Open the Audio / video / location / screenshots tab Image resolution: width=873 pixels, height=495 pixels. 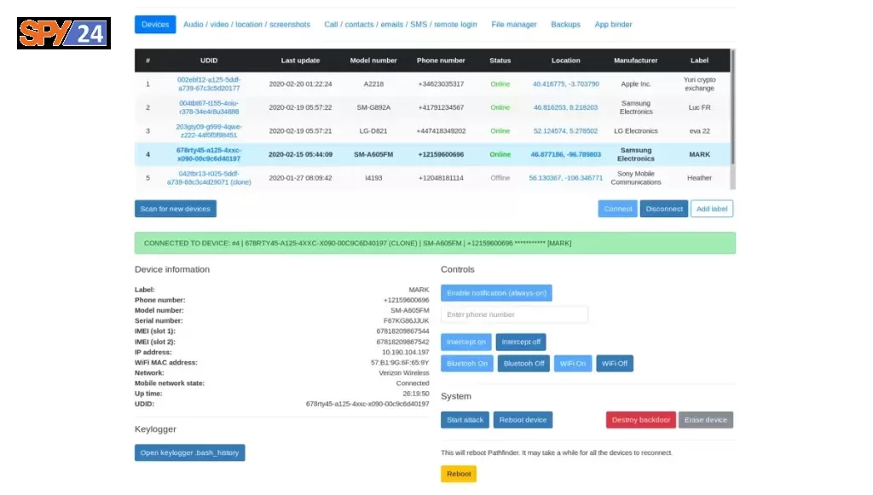246,25
